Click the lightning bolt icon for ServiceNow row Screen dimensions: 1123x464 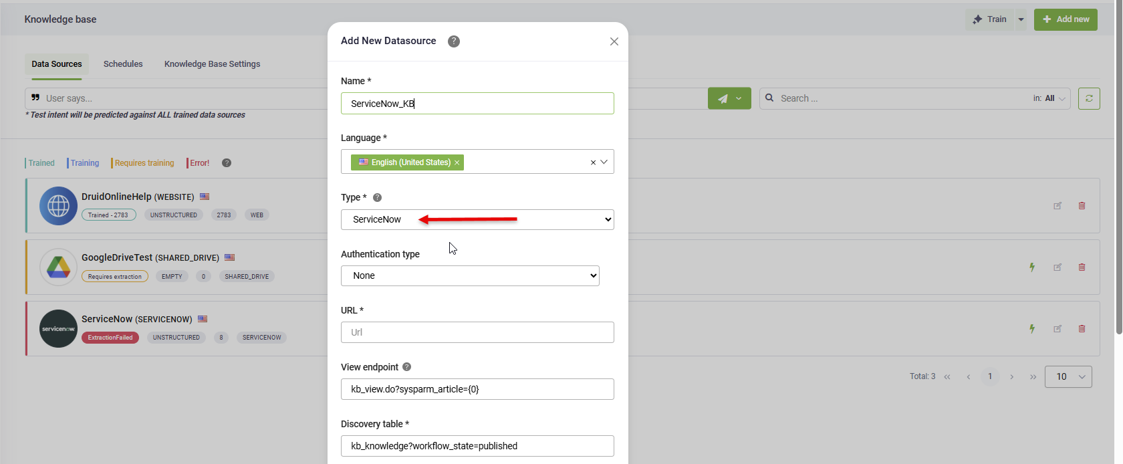tap(1032, 329)
